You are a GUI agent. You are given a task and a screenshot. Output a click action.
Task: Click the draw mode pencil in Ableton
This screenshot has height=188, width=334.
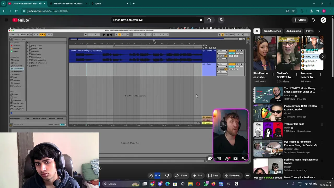coord(220,34)
